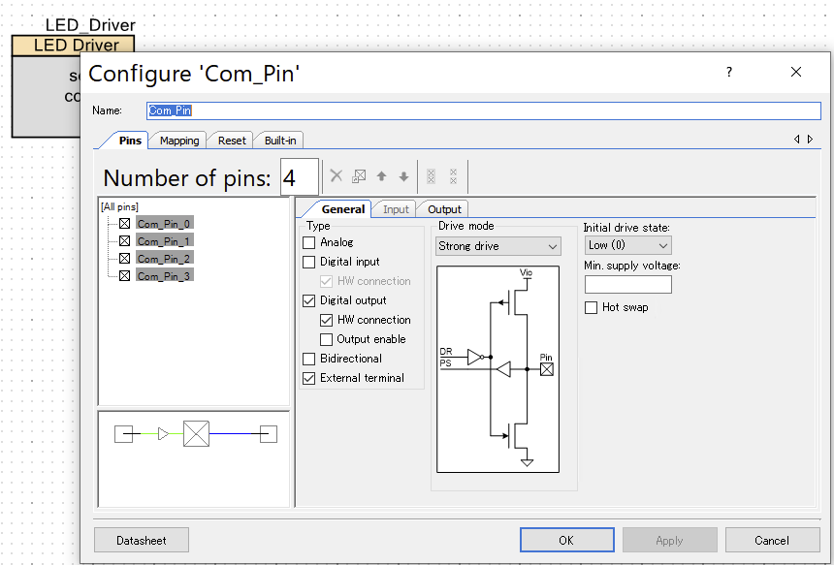
Task: Click the Min. supply voltage field
Action: pyautogui.click(x=627, y=284)
